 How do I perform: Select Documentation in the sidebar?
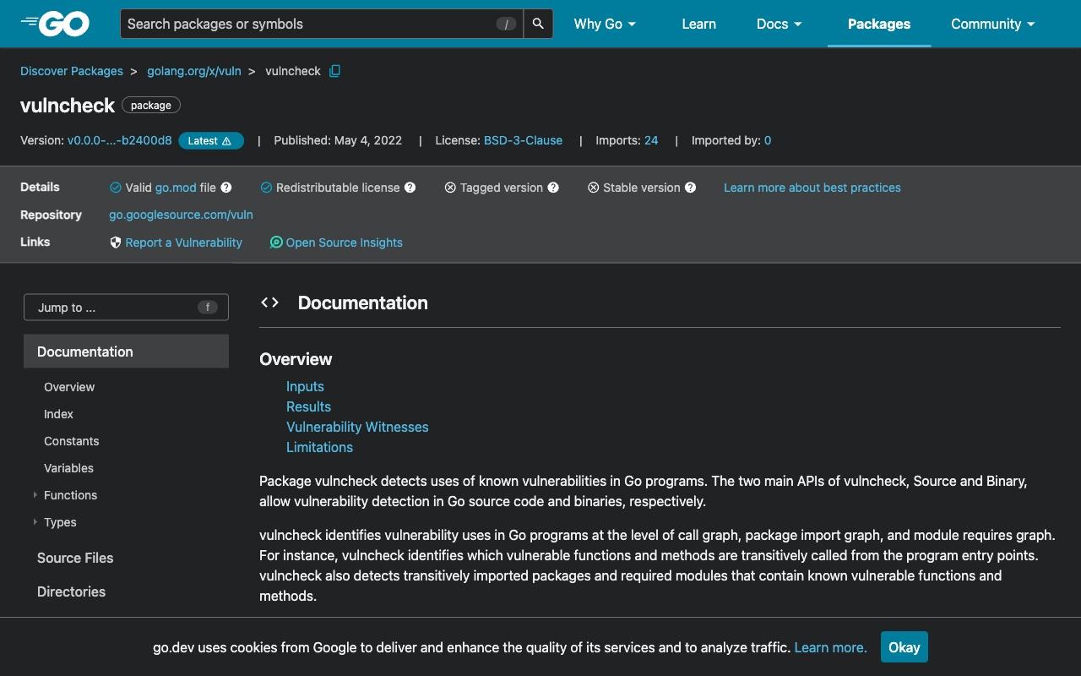(x=126, y=352)
